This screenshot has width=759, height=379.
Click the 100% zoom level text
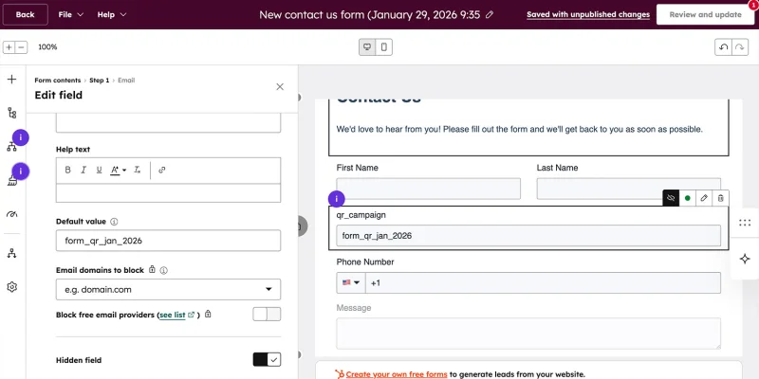47,46
